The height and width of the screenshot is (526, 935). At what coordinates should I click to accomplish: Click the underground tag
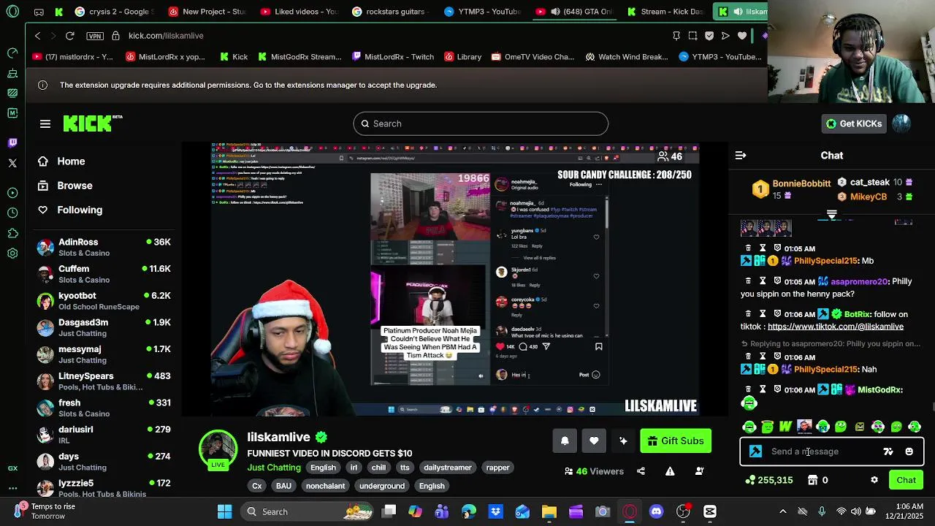382,486
